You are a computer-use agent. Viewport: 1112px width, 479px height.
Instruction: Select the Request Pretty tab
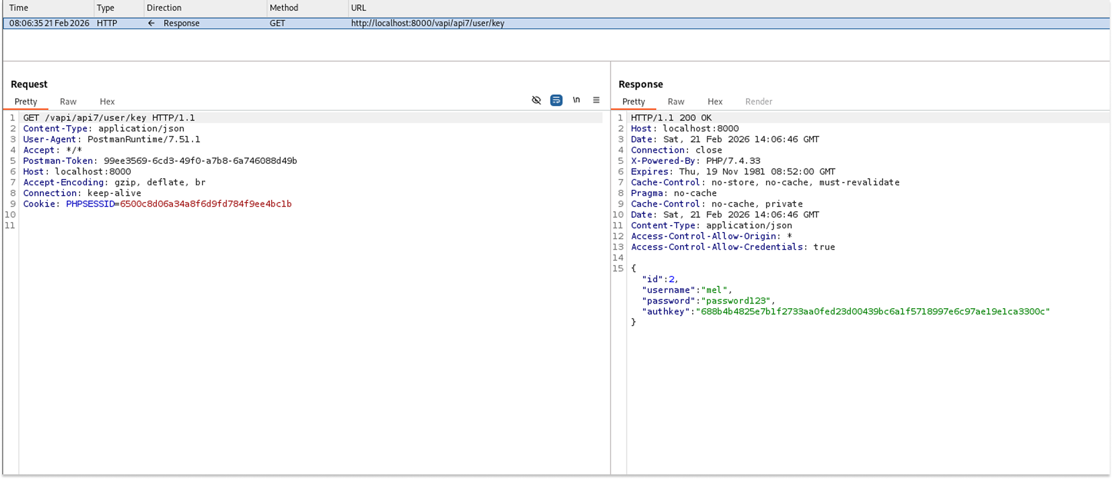[x=26, y=102]
